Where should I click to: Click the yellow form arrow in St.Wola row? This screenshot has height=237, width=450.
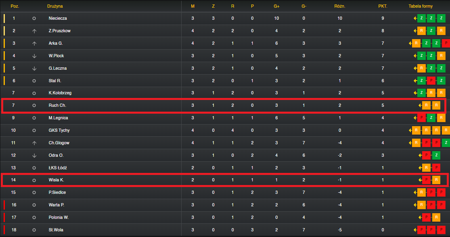415,230
